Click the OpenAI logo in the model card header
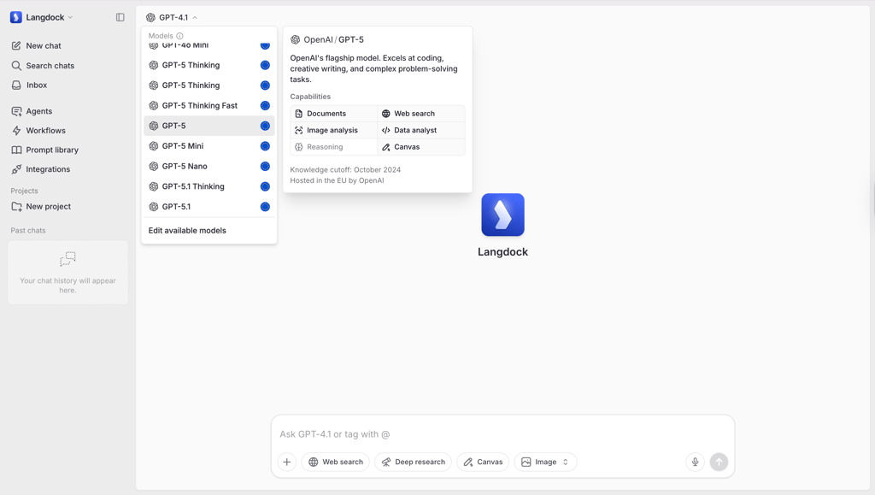The height and width of the screenshot is (495, 875). pos(295,39)
